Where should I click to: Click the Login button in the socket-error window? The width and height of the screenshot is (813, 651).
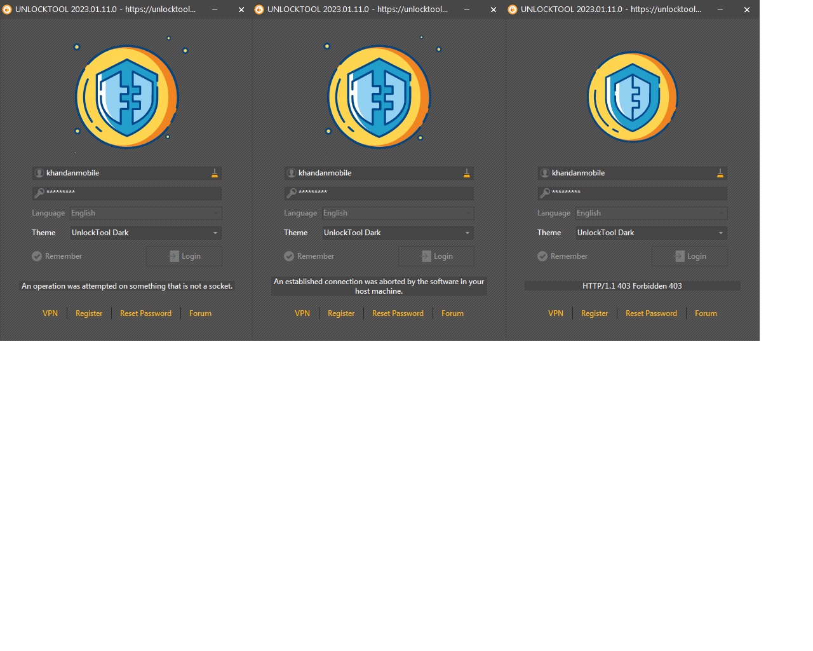point(184,256)
